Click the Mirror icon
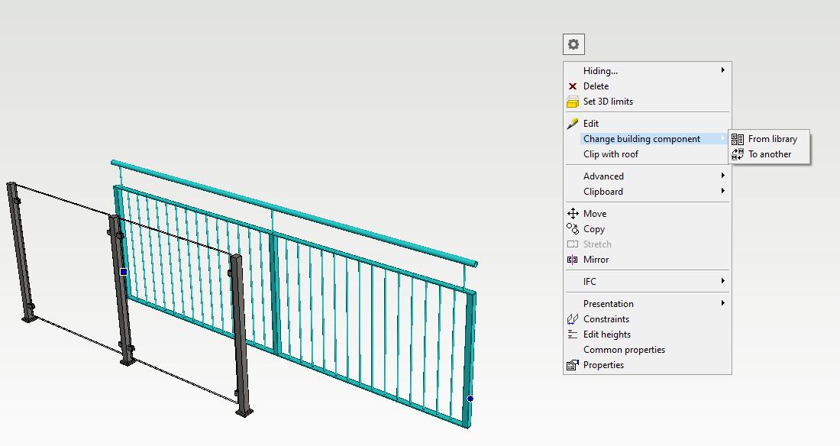Screen dimensions: 840x446 click(x=573, y=260)
